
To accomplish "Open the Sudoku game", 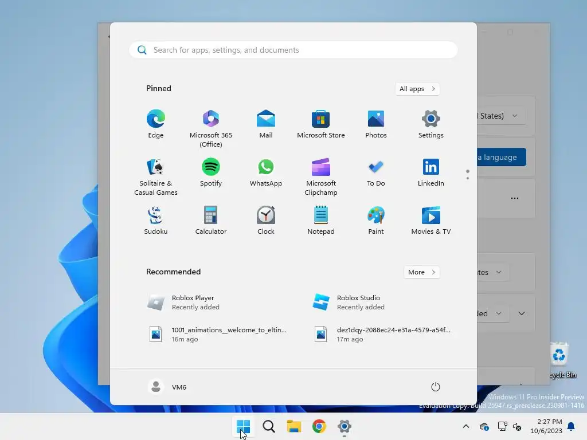I will [x=156, y=221].
